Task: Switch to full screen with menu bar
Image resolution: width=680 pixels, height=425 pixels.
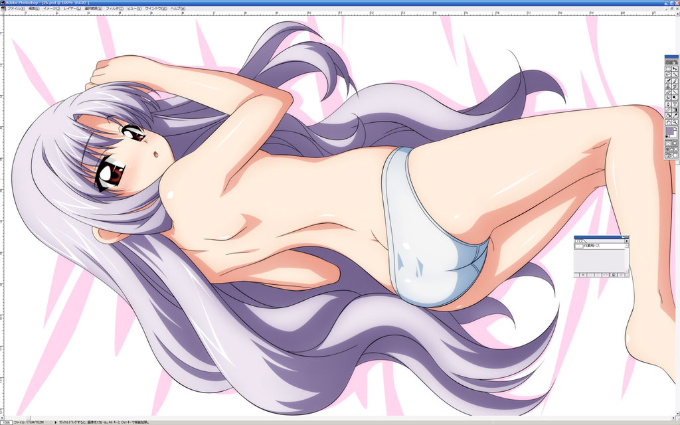Action: pyautogui.click(x=672, y=149)
